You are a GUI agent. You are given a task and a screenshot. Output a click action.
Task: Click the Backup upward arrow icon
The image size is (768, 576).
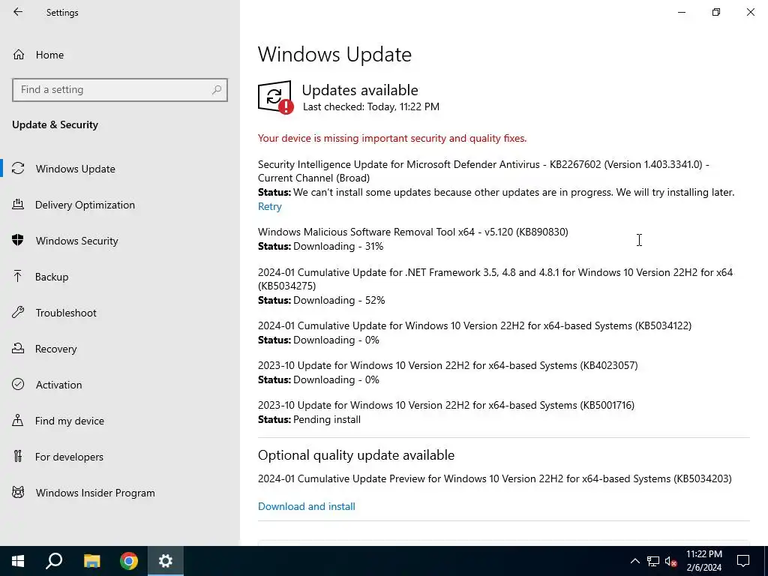pyautogui.click(x=18, y=276)
